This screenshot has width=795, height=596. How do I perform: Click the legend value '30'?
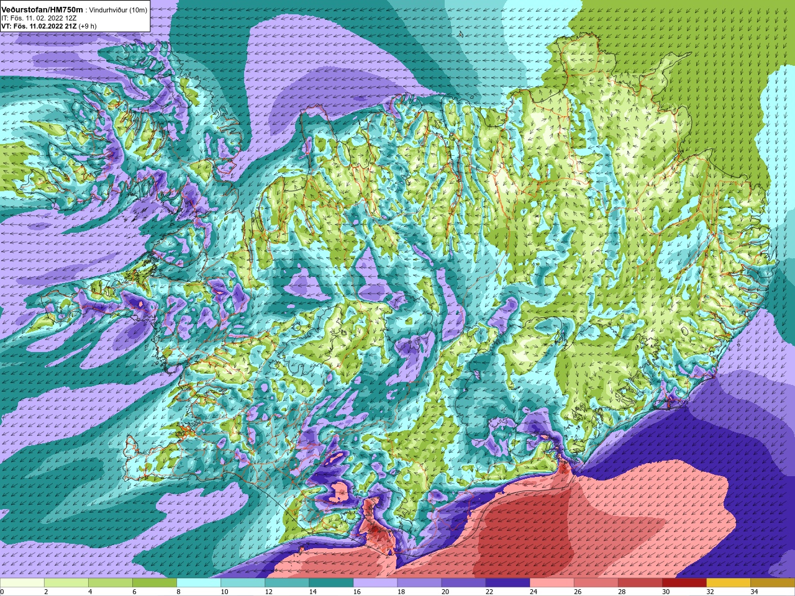pos(666,592)
